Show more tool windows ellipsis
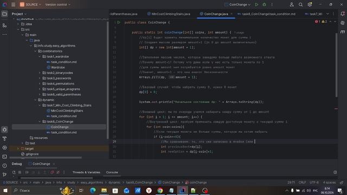This screenshot has height=195, width=347. (x=4, y=34)
